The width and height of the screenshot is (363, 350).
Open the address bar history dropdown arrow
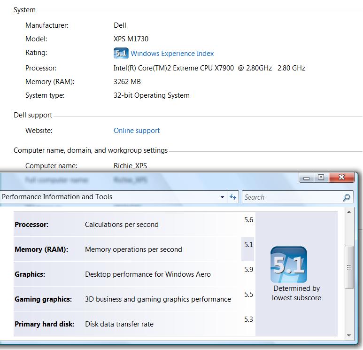click(x=222, y=197)
